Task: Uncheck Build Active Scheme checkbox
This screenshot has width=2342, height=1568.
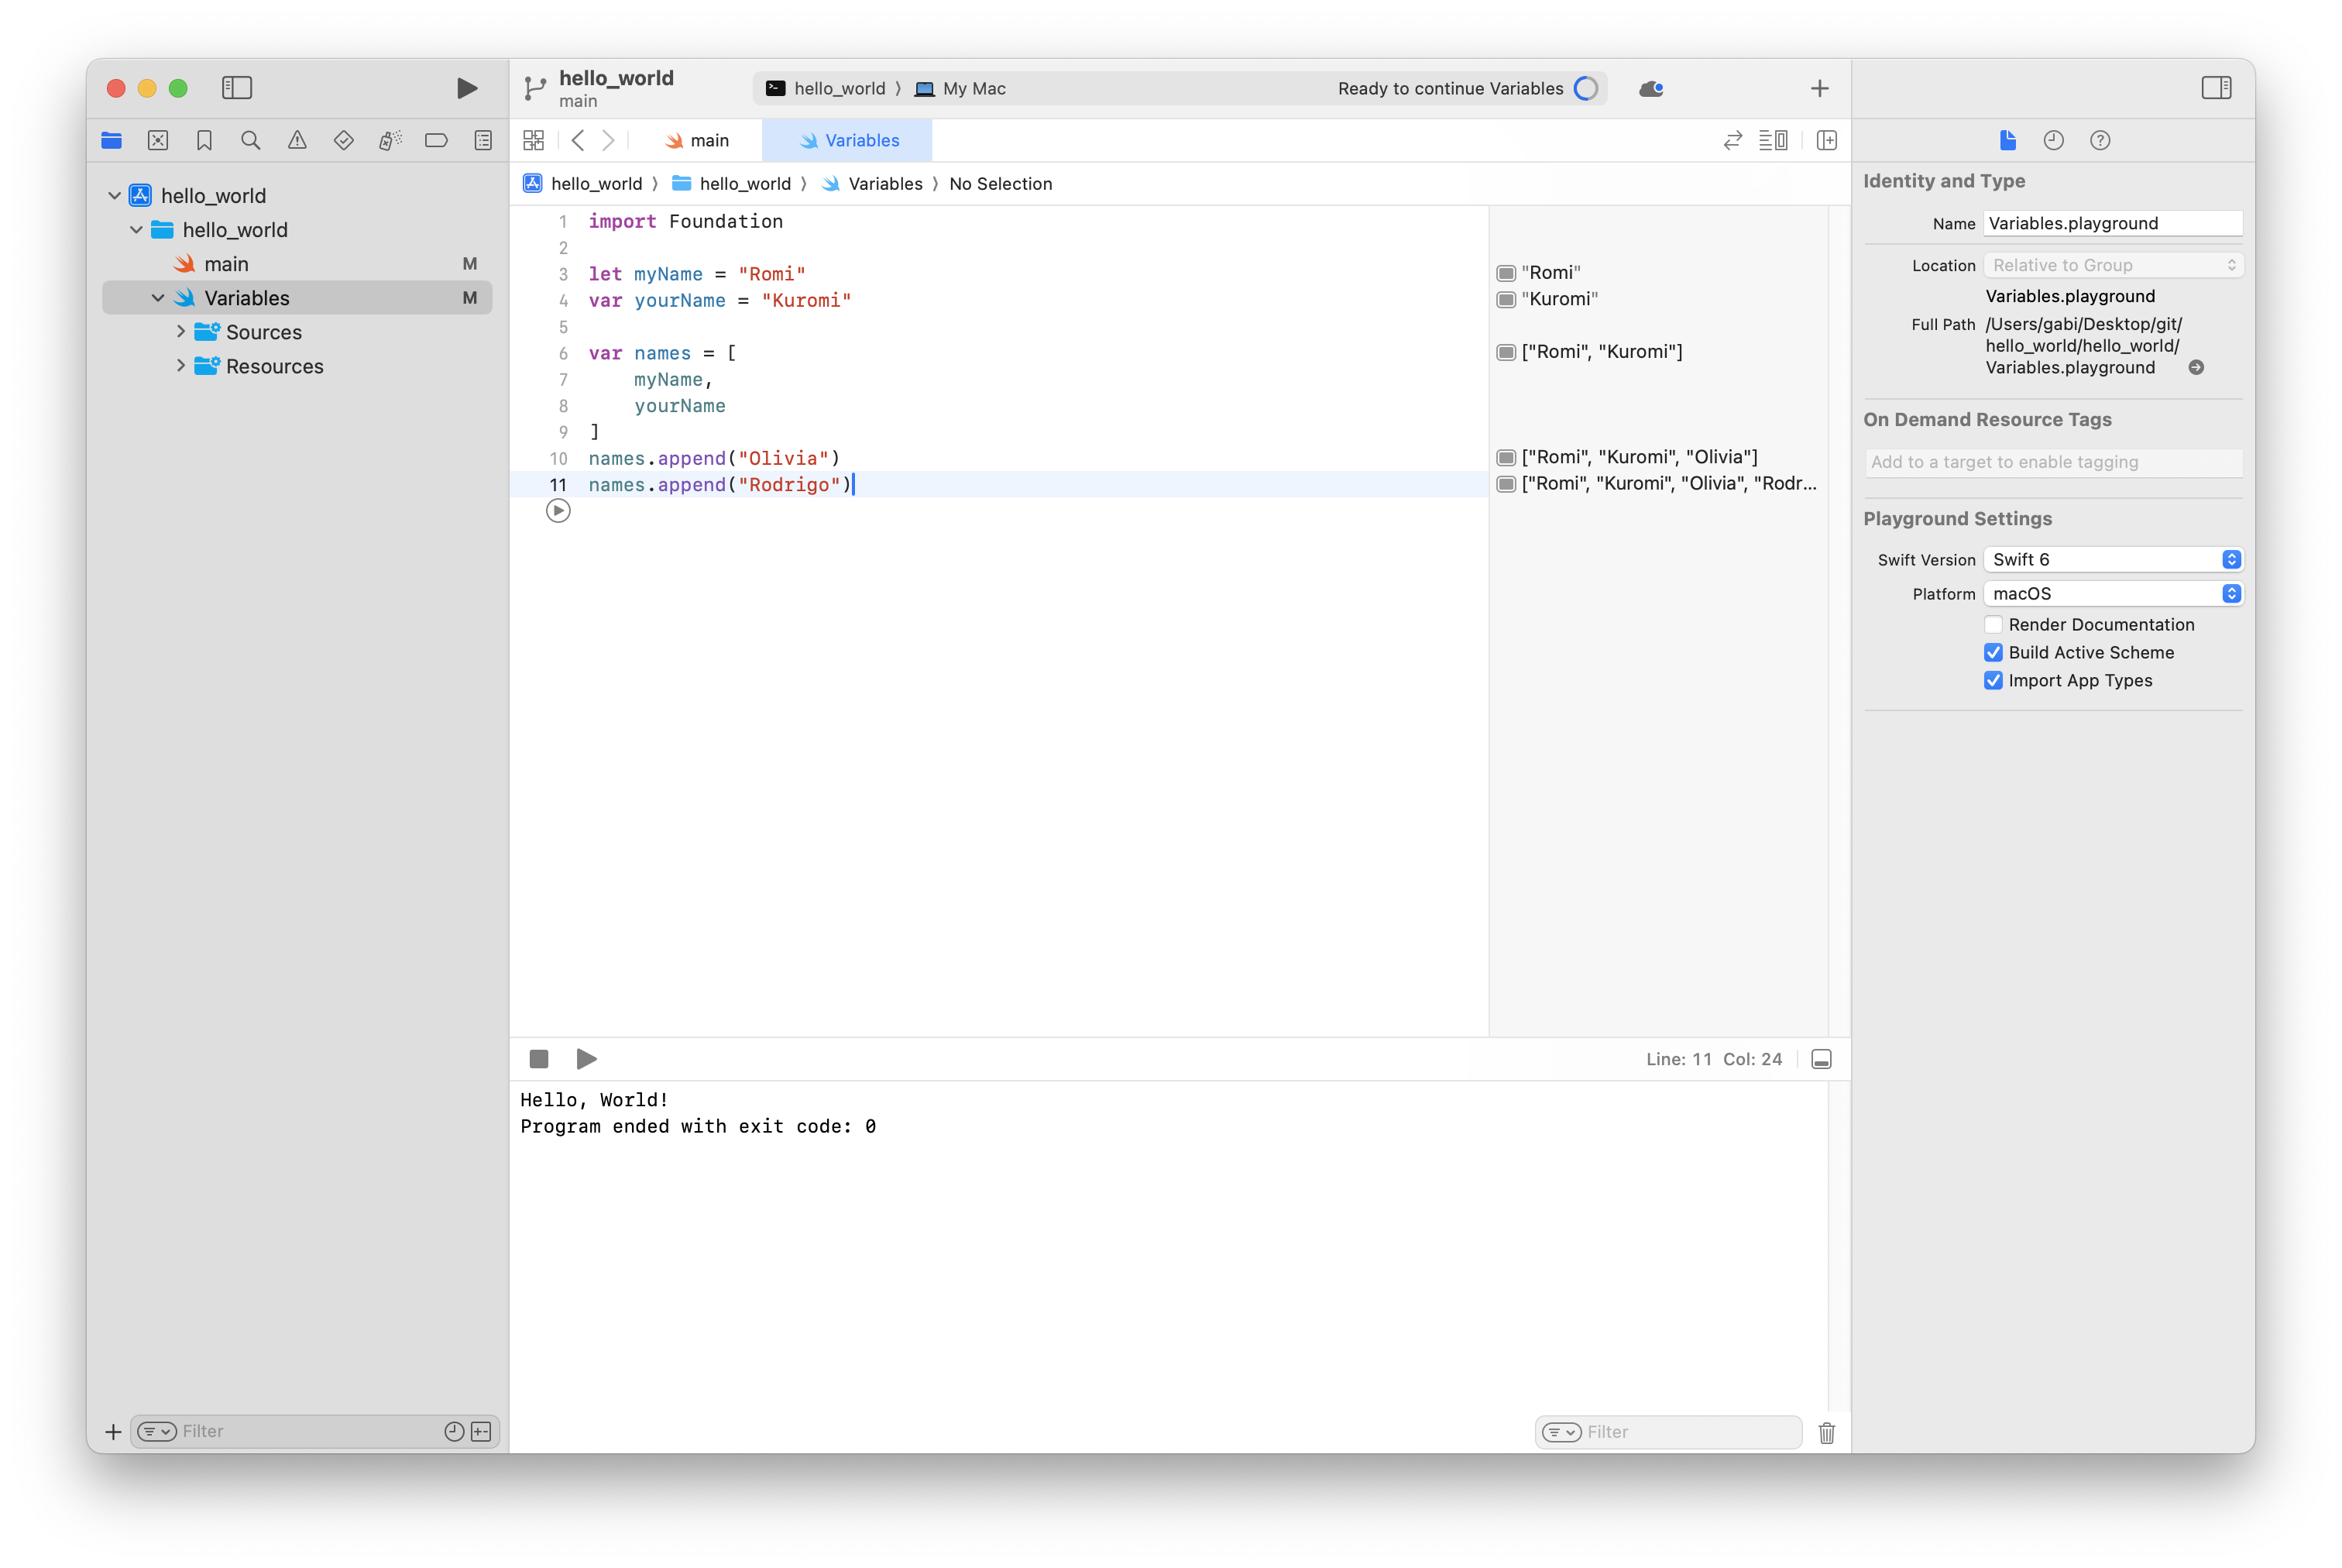Action: pos(1992,653)
